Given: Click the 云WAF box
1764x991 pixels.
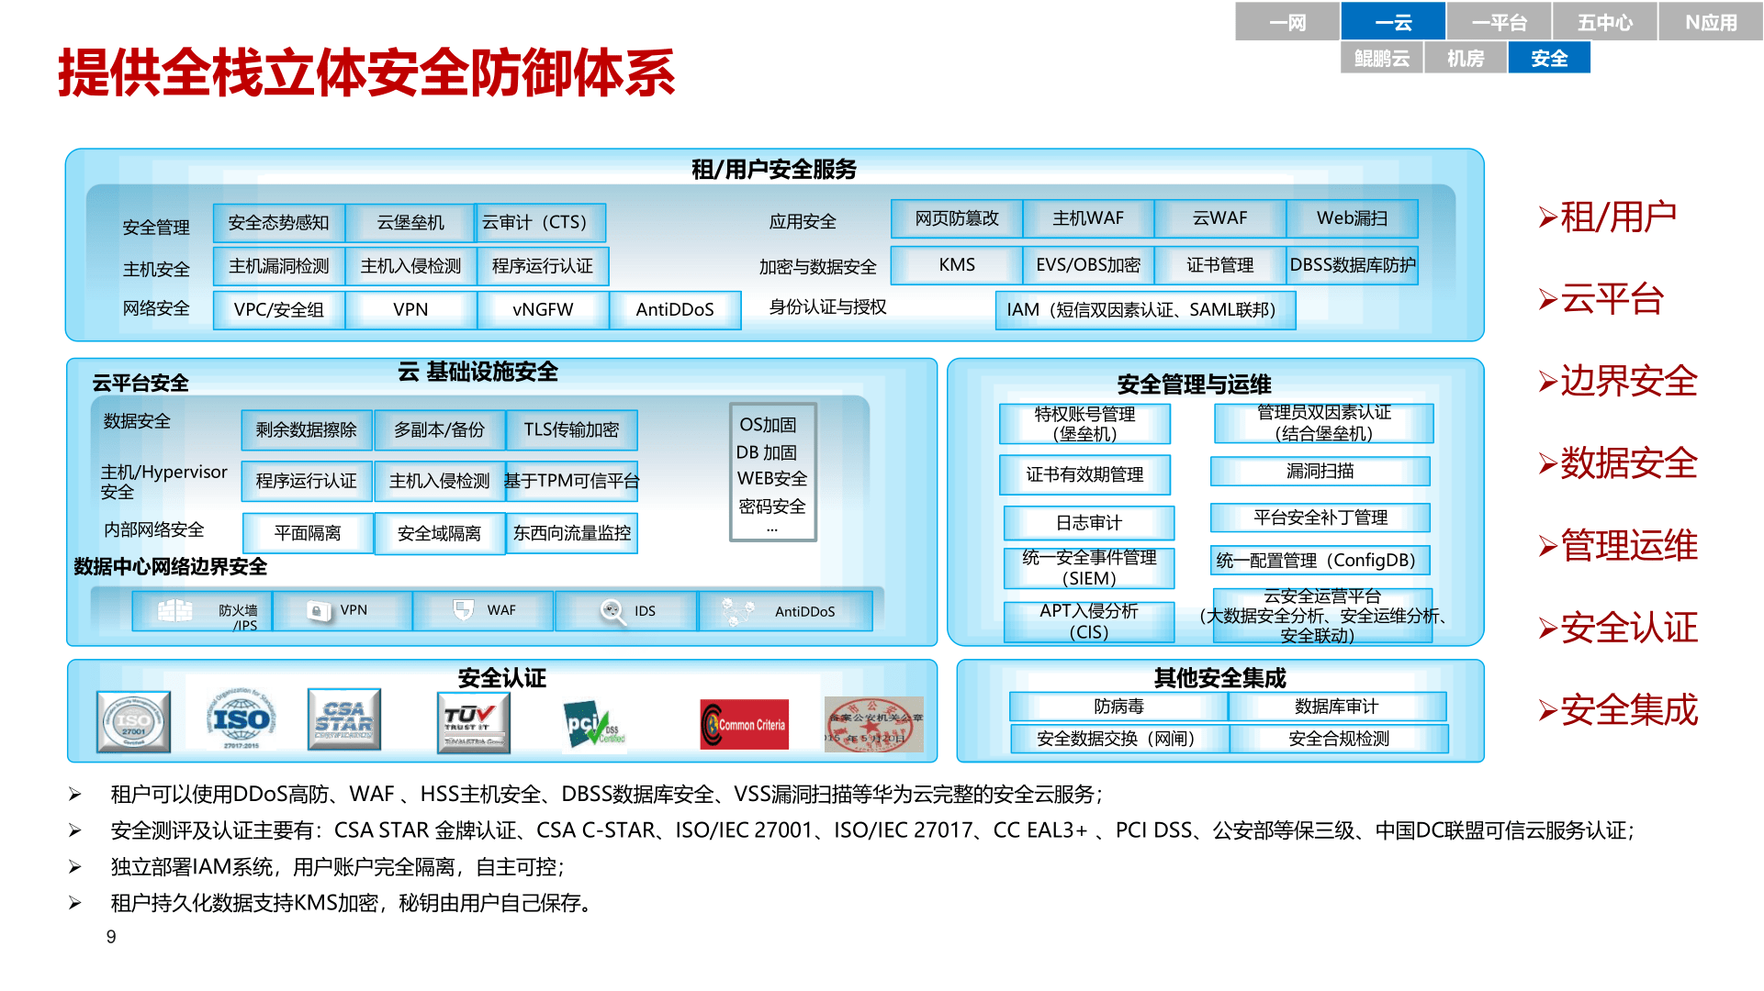Looking at the screenshot, I should 1220,218.
